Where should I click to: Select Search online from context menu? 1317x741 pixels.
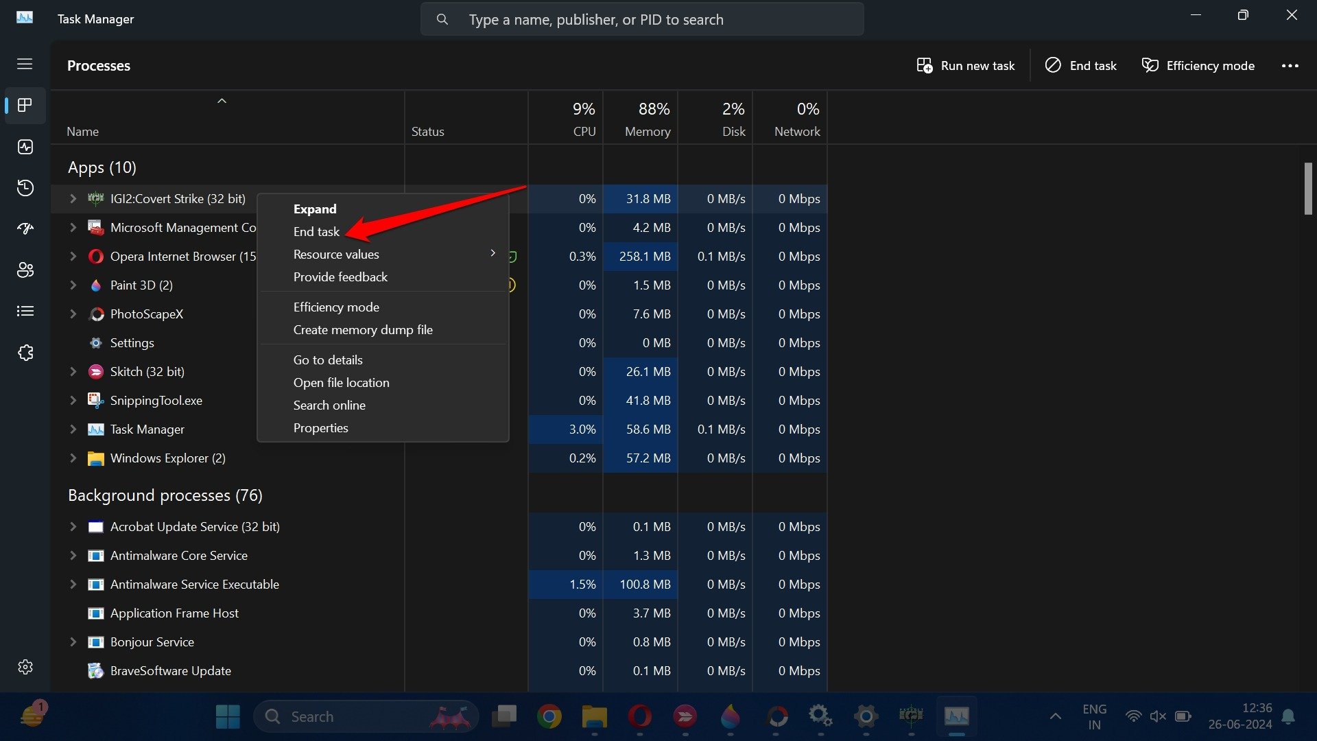click(x=329, y=404)
